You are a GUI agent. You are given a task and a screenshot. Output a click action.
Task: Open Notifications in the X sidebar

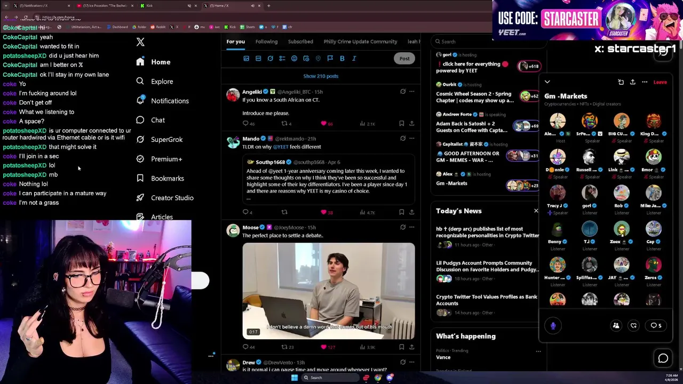(x=162, y=101)
